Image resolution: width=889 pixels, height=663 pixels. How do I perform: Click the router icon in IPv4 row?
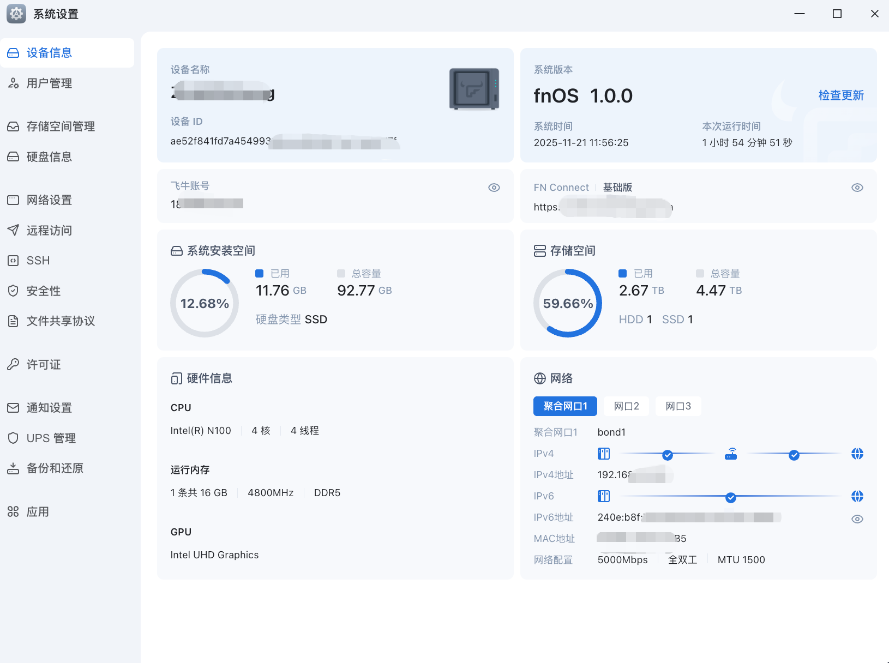point(731,454)
